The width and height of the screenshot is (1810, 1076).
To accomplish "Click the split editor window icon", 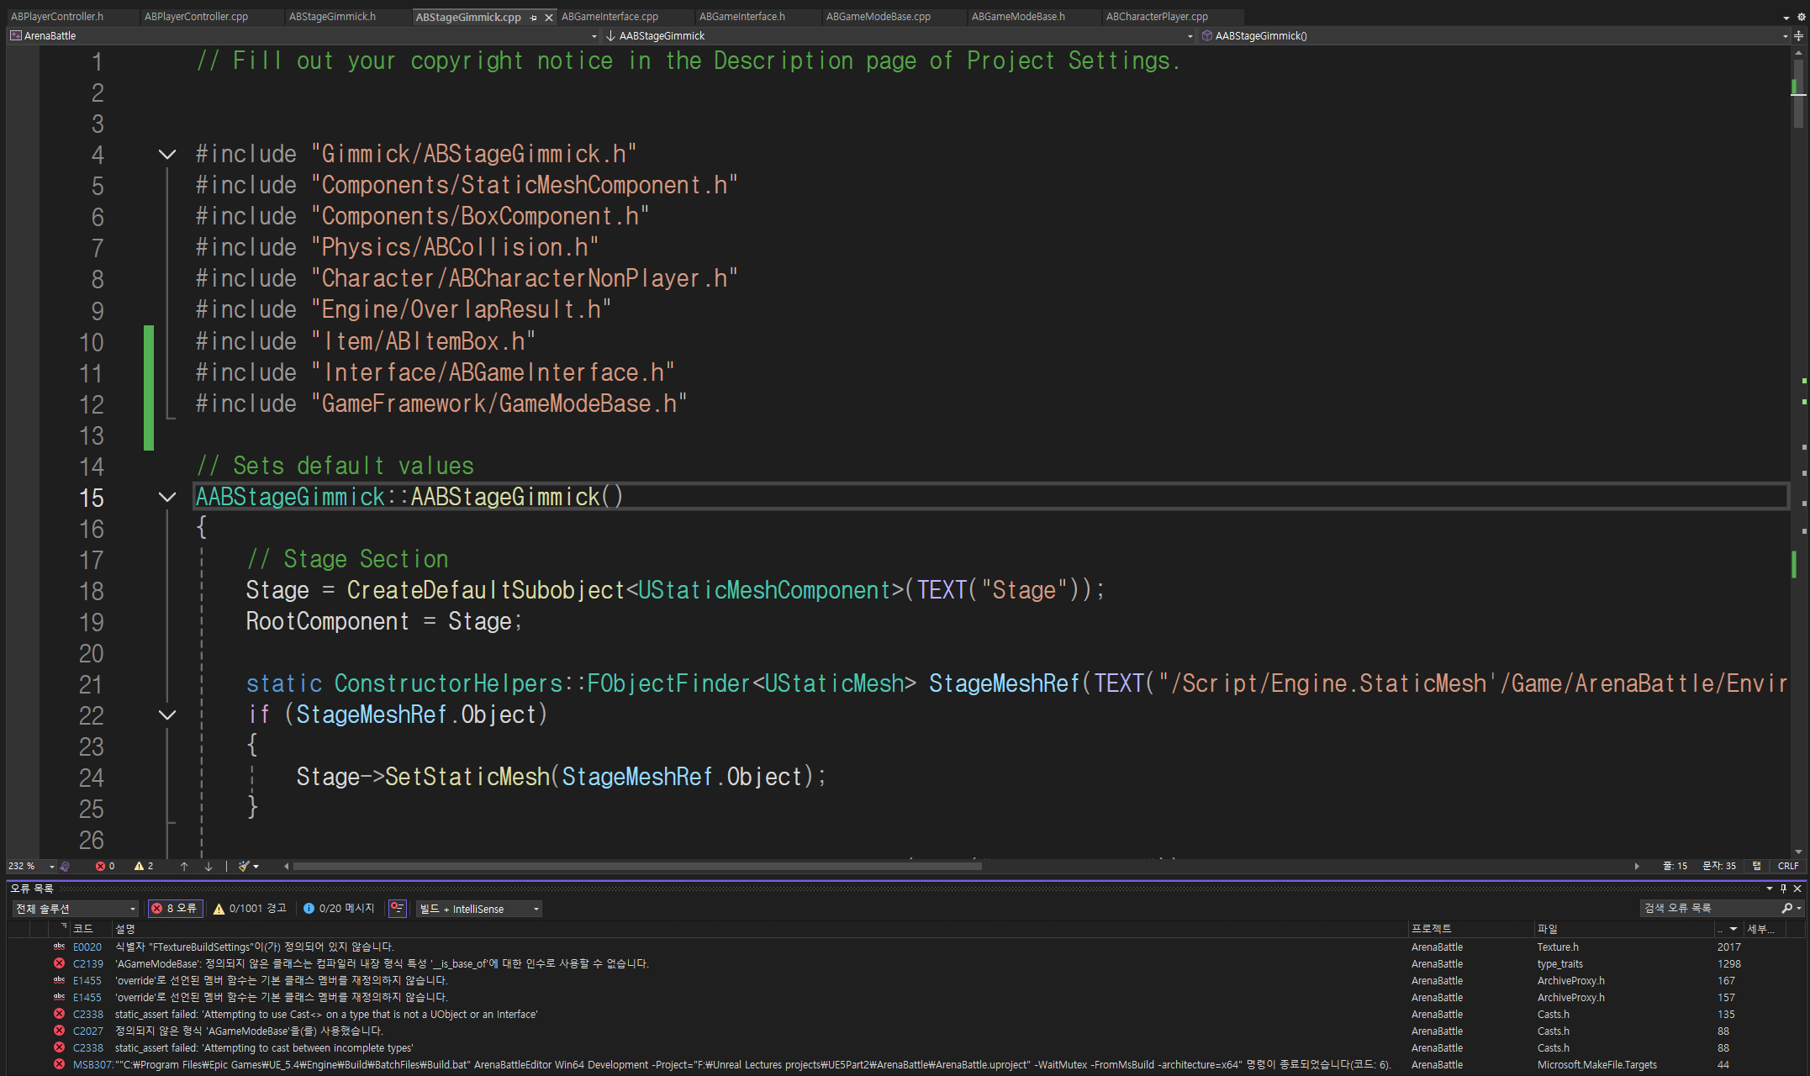I will (1799, 36).
